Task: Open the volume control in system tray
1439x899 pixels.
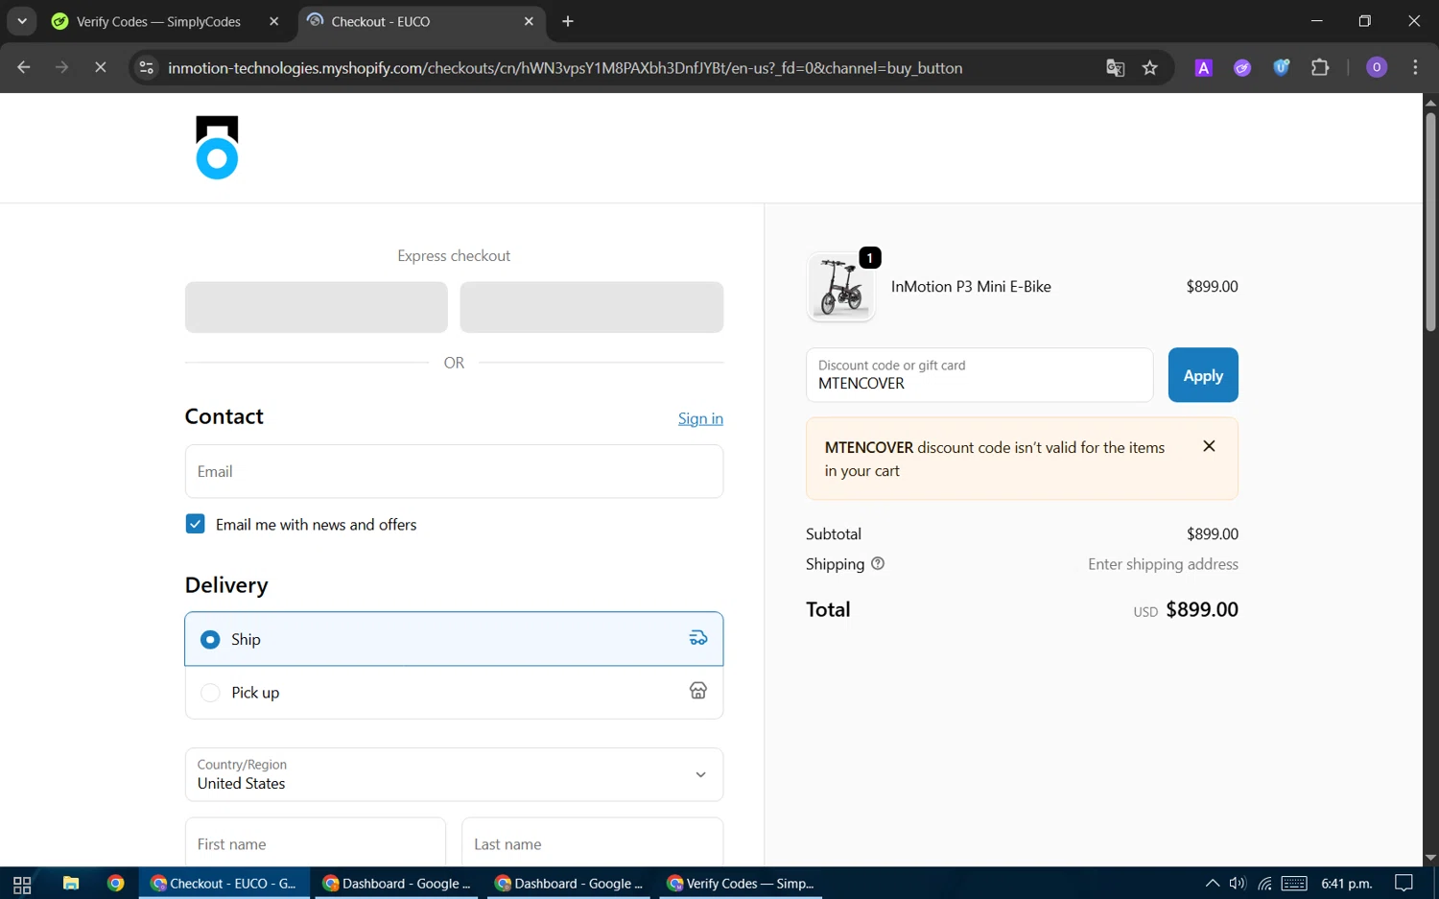Action: pyautogui.click(x=1238, y=884)
